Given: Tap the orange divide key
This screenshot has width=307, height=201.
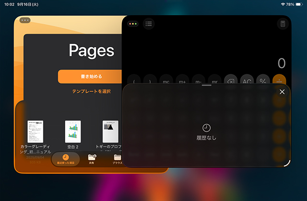Looking at the screenshot, I should tap(279, 79).
